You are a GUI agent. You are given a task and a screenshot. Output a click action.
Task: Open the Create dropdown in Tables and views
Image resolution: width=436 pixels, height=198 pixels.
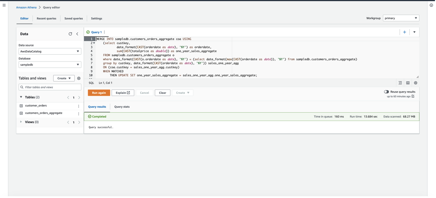[64, 78]
